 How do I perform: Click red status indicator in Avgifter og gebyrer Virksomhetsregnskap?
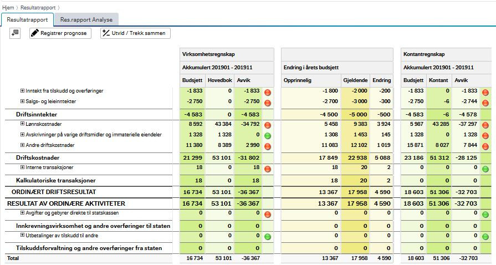(268, 215)
